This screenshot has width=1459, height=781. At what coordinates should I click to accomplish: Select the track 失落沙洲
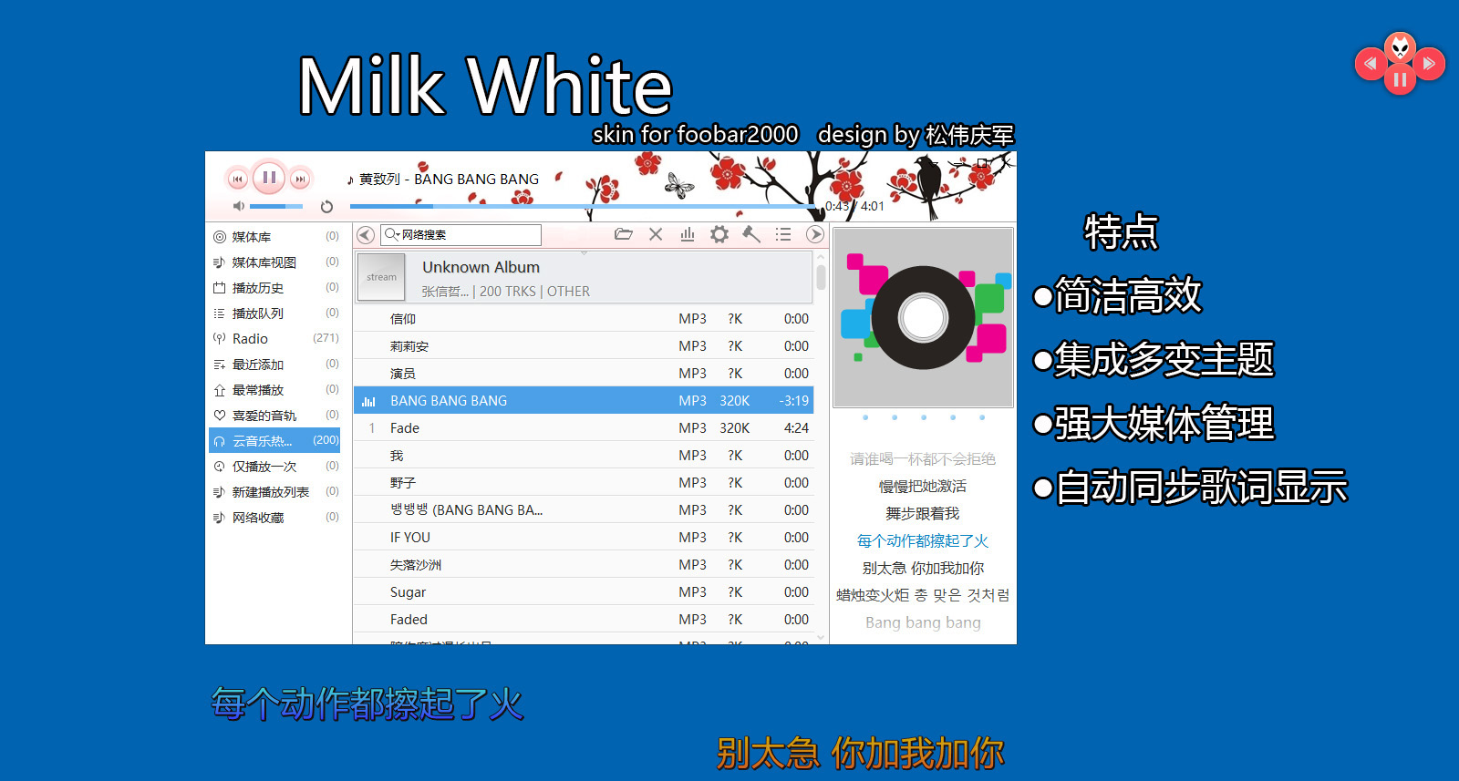tap(584, 565)
